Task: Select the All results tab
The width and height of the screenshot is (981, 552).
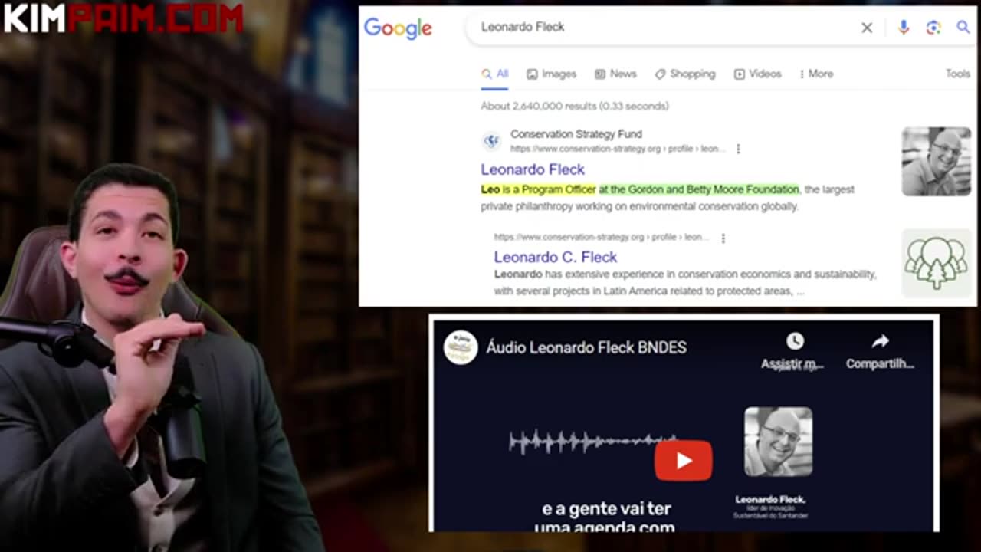Action: point(495,74)
